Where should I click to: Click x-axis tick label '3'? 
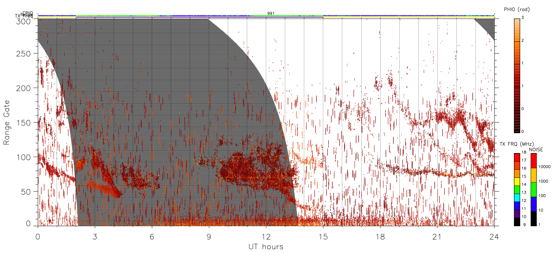pos(95,236)
